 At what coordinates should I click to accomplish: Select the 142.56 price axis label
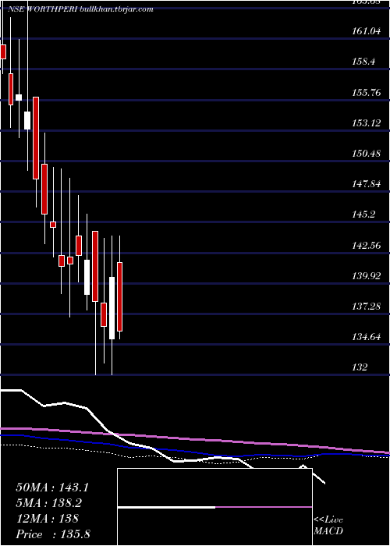pos(367,246)
